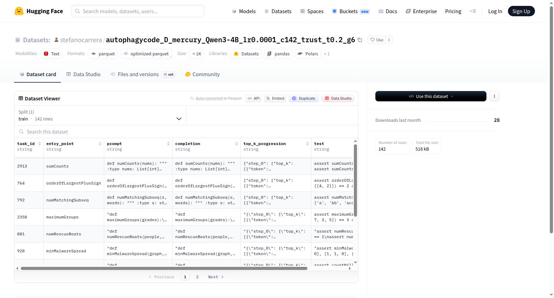This screenshot has height=298, width=554.
Task: Click Log In
Action: pyautogui.click(x=495, y=11)
